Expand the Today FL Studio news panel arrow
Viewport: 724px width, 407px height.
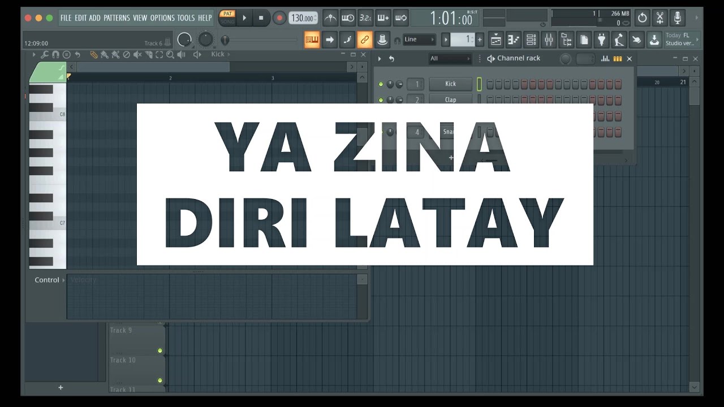coord(697,40)
